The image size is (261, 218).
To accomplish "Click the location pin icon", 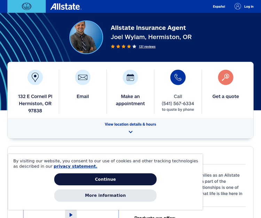I will [35, 77].
